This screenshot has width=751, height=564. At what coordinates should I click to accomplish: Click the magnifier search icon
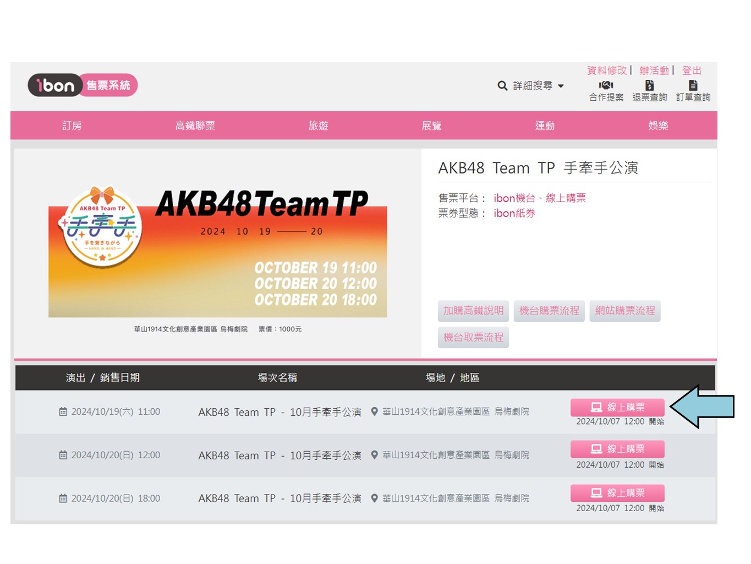pos(502,86)
